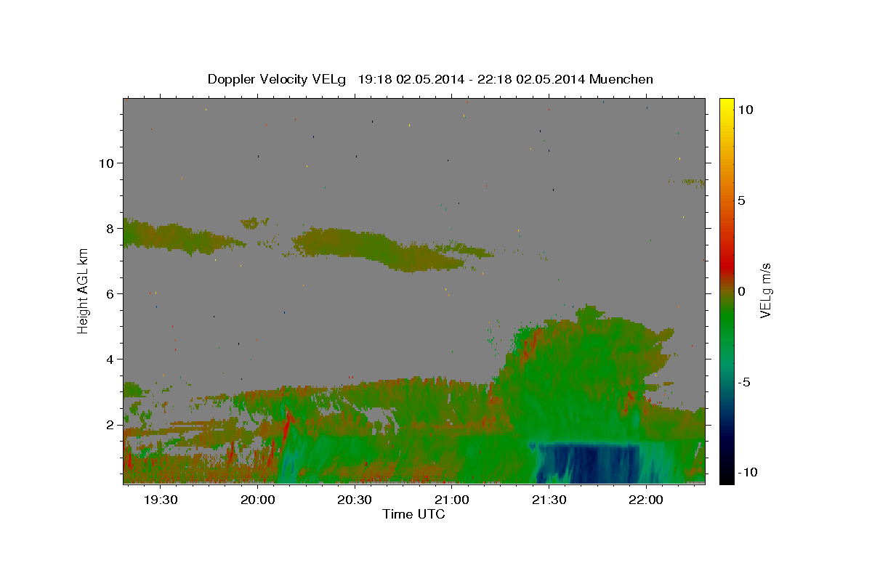Click the height tick label '2'

[x=109, y=424]
